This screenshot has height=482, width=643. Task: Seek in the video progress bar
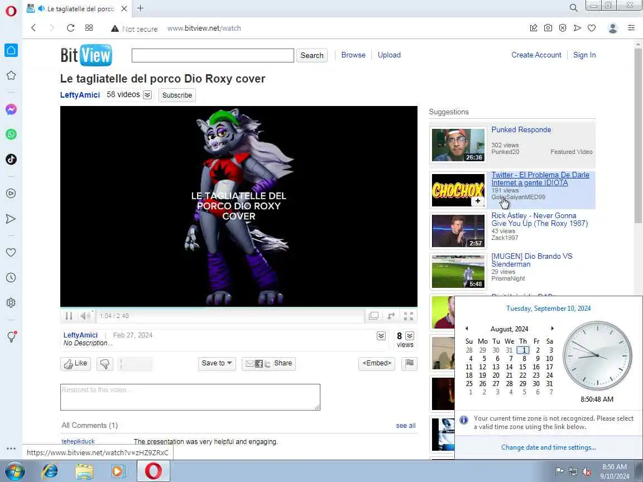tap(239, 307)
